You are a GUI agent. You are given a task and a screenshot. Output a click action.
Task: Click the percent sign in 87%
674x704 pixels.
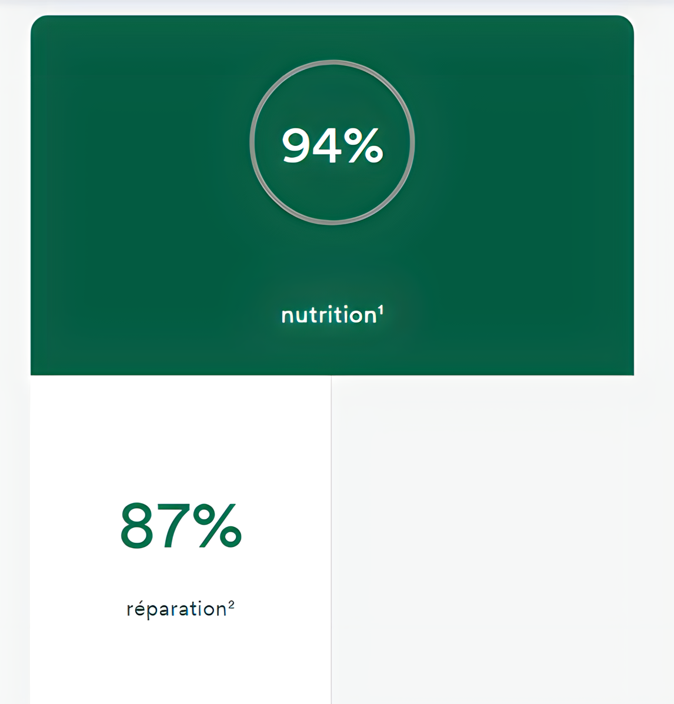point(218,525)
